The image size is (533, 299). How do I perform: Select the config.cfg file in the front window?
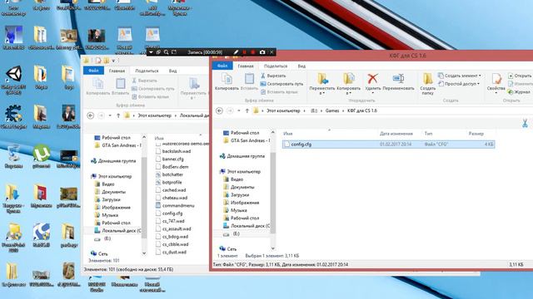click(x=388, y=144)
